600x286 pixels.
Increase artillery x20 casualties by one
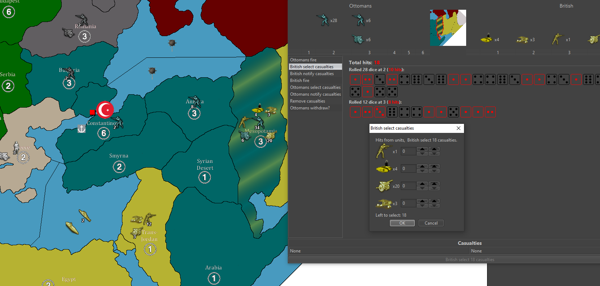pyautogui.click(x=422, y=184)
